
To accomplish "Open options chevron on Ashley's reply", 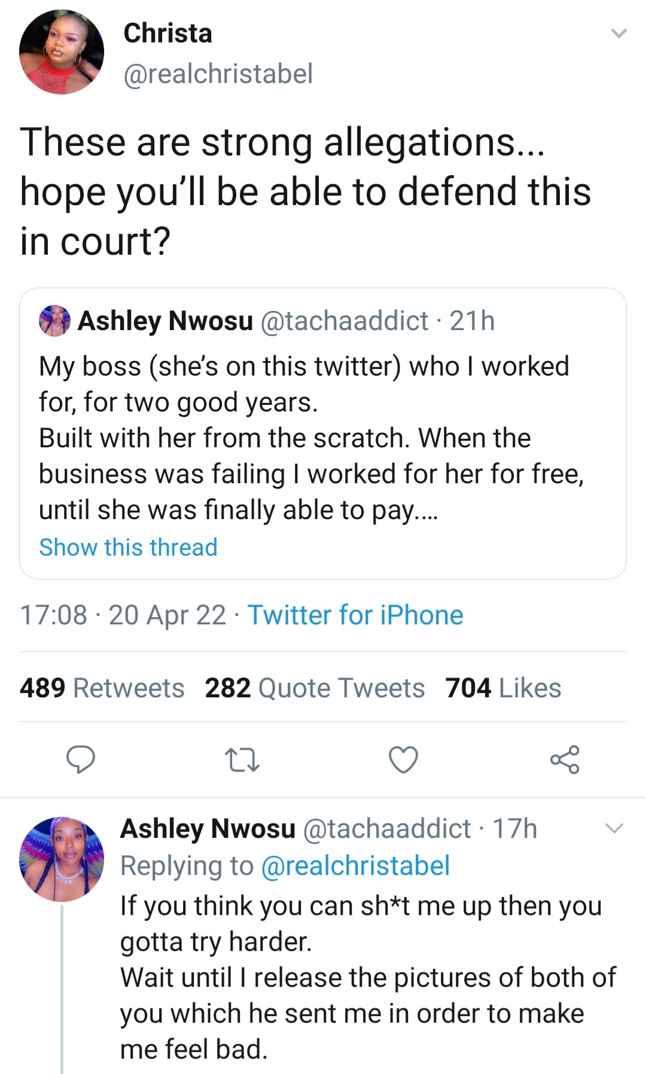I will [x=614, y=828].
